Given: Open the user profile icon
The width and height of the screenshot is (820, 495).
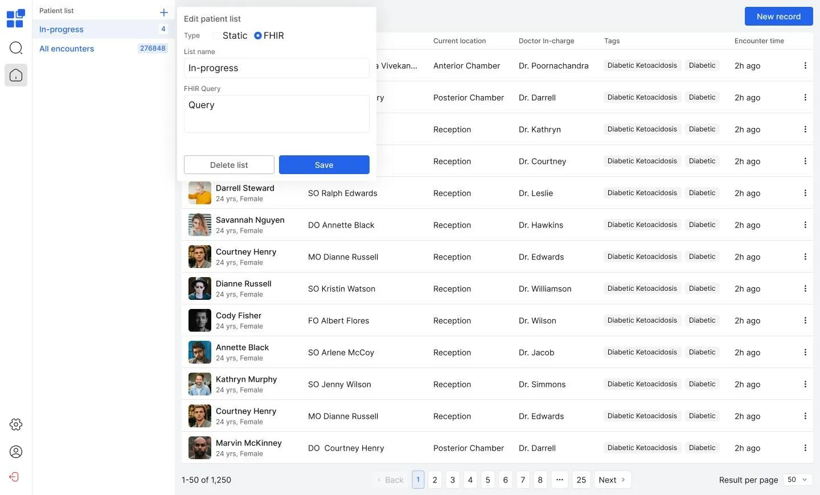Looking at the screenshot, I should pyautogui.click(x=15, y=451).
